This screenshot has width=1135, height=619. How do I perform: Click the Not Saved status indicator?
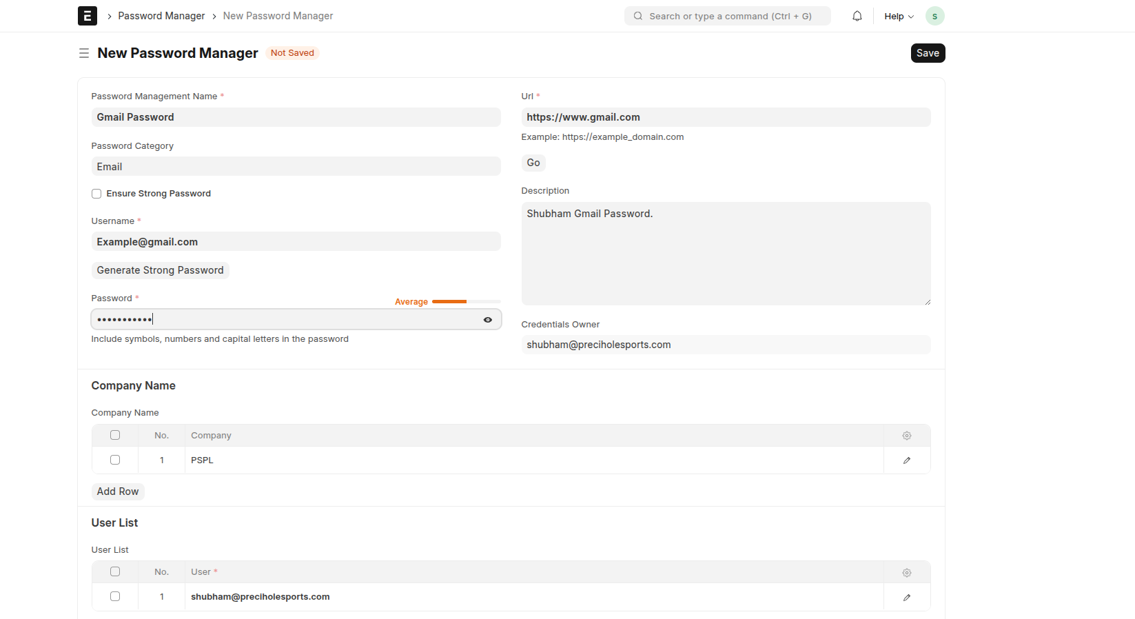(x=292, y=53)
